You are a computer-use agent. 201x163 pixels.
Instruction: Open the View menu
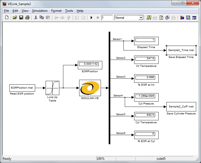click(x=25, y=11)
